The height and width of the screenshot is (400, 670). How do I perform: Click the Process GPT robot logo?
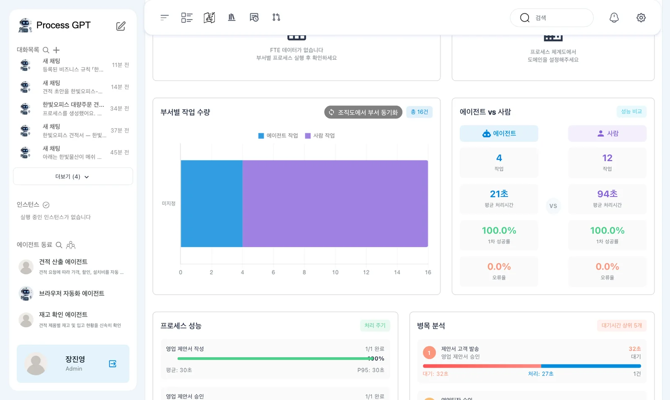(x=25, y=25)
